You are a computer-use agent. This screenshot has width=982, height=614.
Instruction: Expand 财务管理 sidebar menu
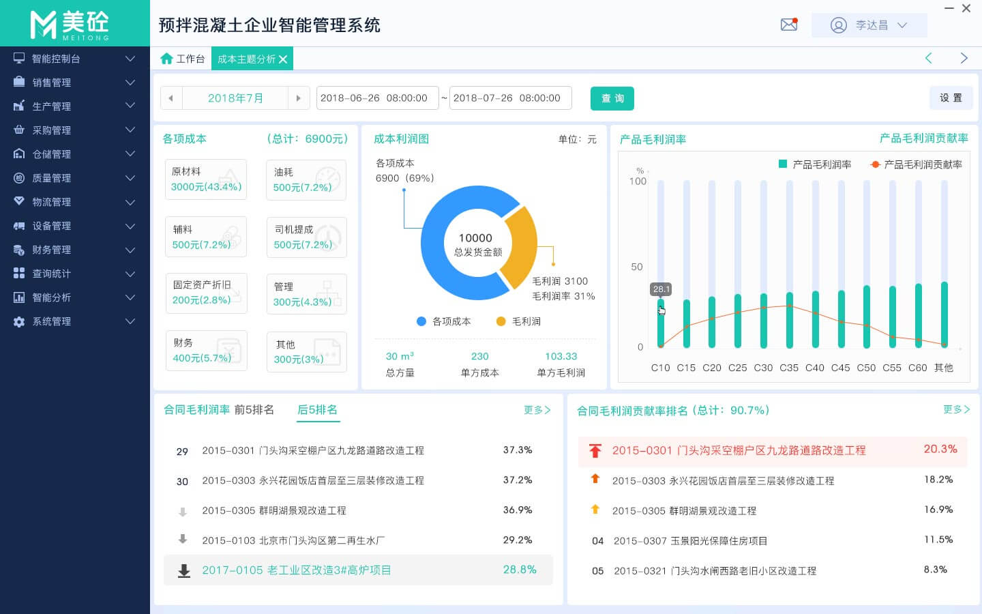[x=75, y=250]
